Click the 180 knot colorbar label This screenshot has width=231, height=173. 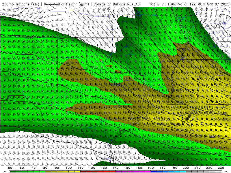(162, 168)
